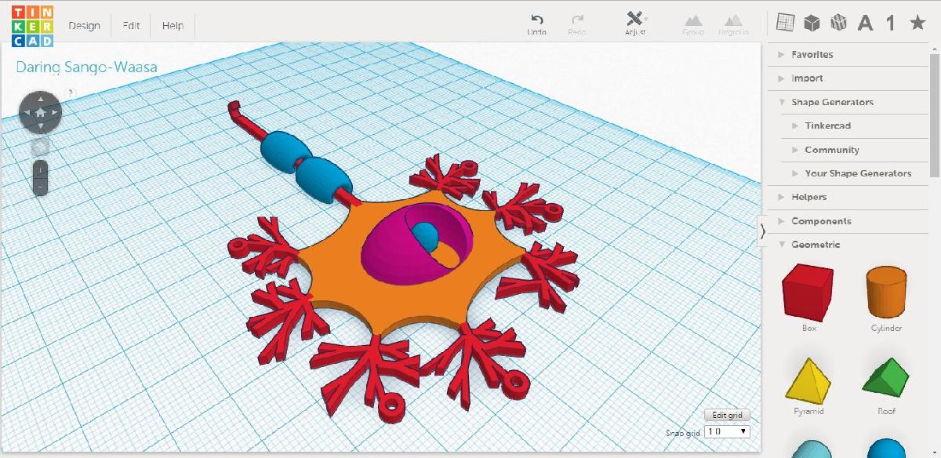
Task: Group the selected shapes
Action: 693,24
